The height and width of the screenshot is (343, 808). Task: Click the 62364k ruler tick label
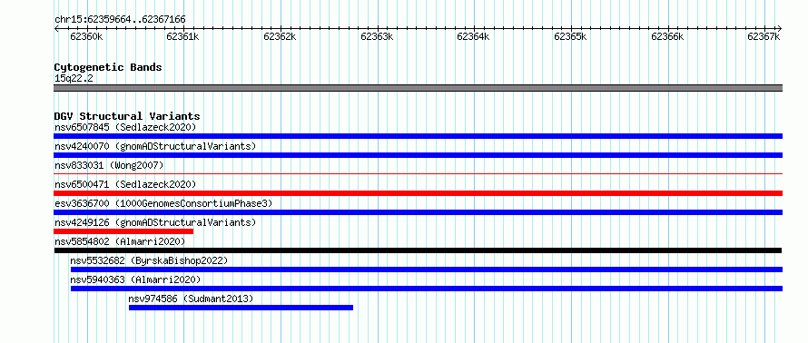[x=474, y=36]
